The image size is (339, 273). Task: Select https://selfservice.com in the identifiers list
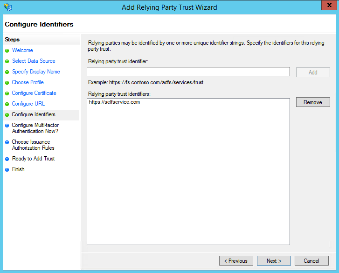tap(115, 102)
